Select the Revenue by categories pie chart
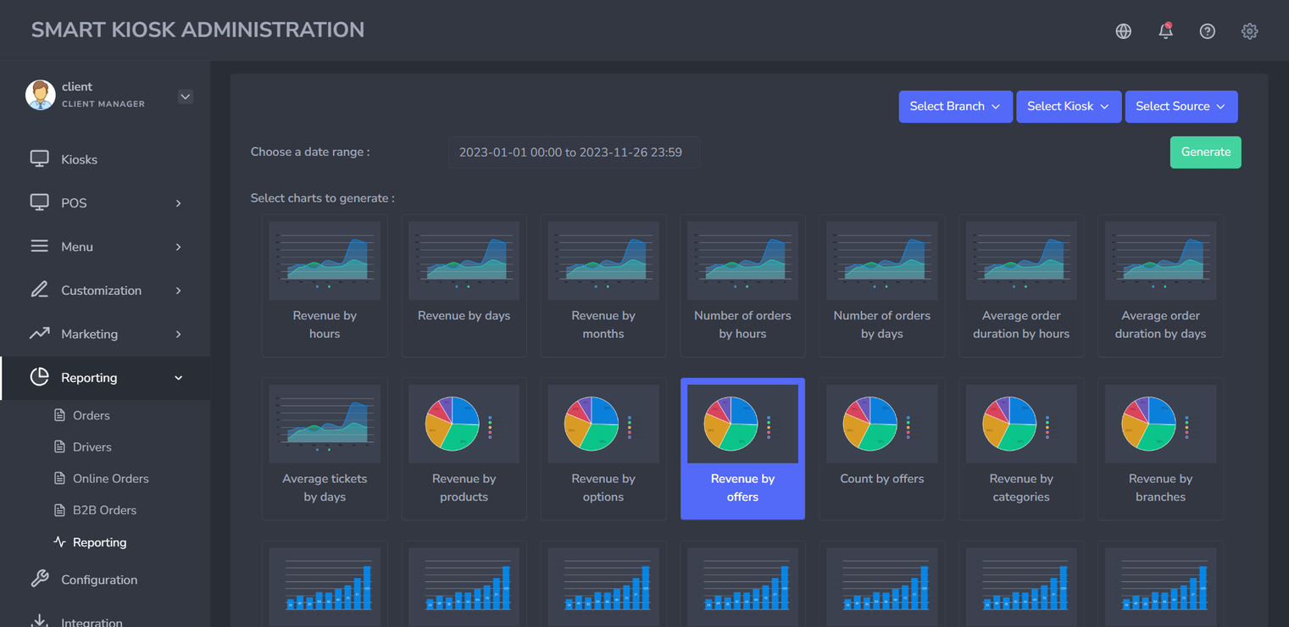 (x=1021, y=448)
